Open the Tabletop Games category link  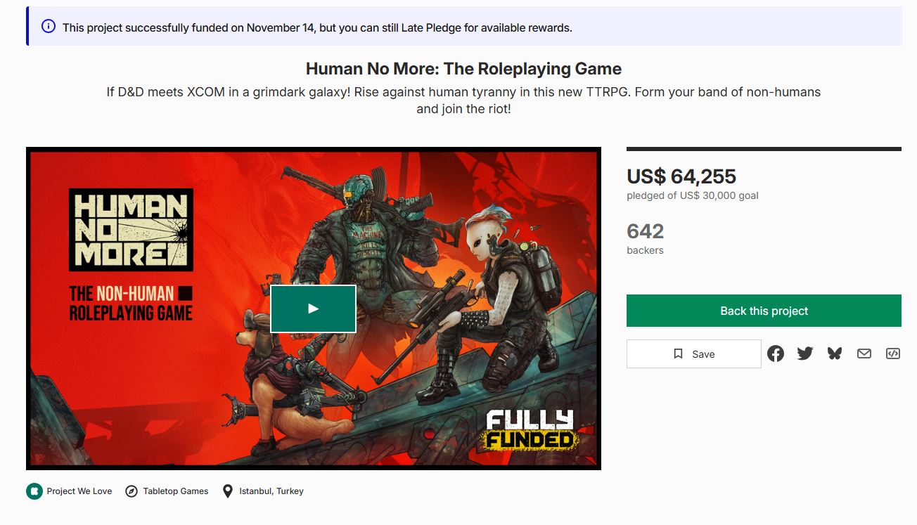pos(176,491)
